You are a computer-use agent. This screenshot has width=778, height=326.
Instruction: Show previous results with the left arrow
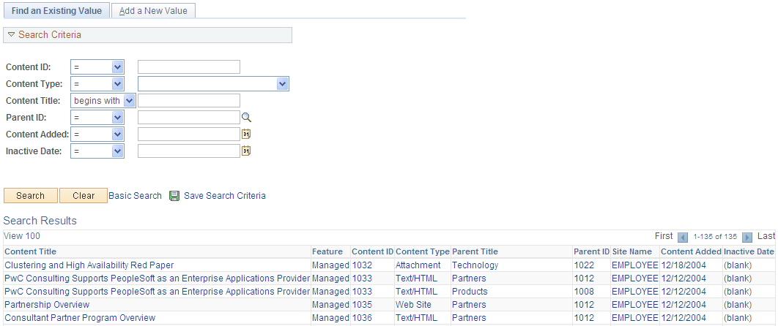(x=683, y=237)
